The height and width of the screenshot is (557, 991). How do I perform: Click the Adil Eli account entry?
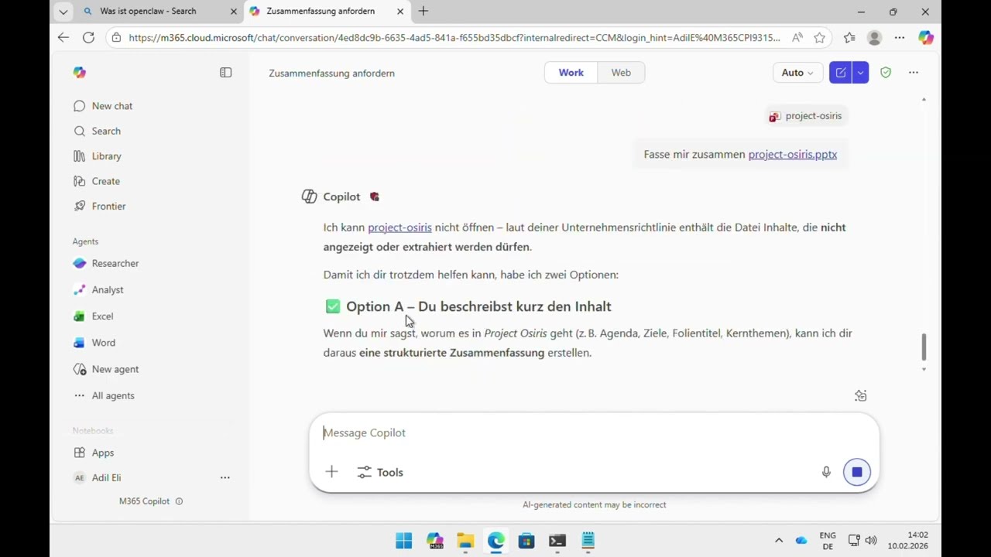pos(107,477)
